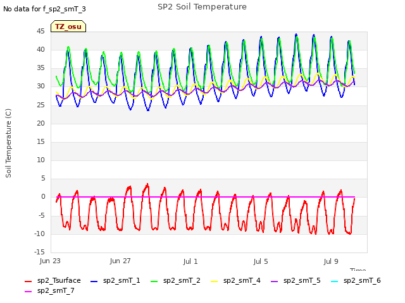Screen dimensions: 405x303
Task: Click the Jul 9 x-axis tick label
Action: point(331,261)
